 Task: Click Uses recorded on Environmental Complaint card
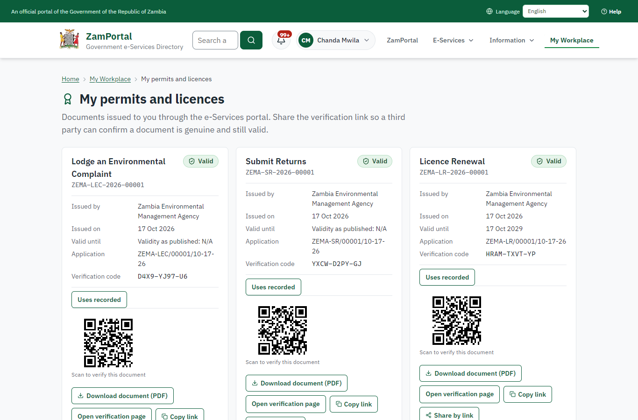click(x=99, y=300)
